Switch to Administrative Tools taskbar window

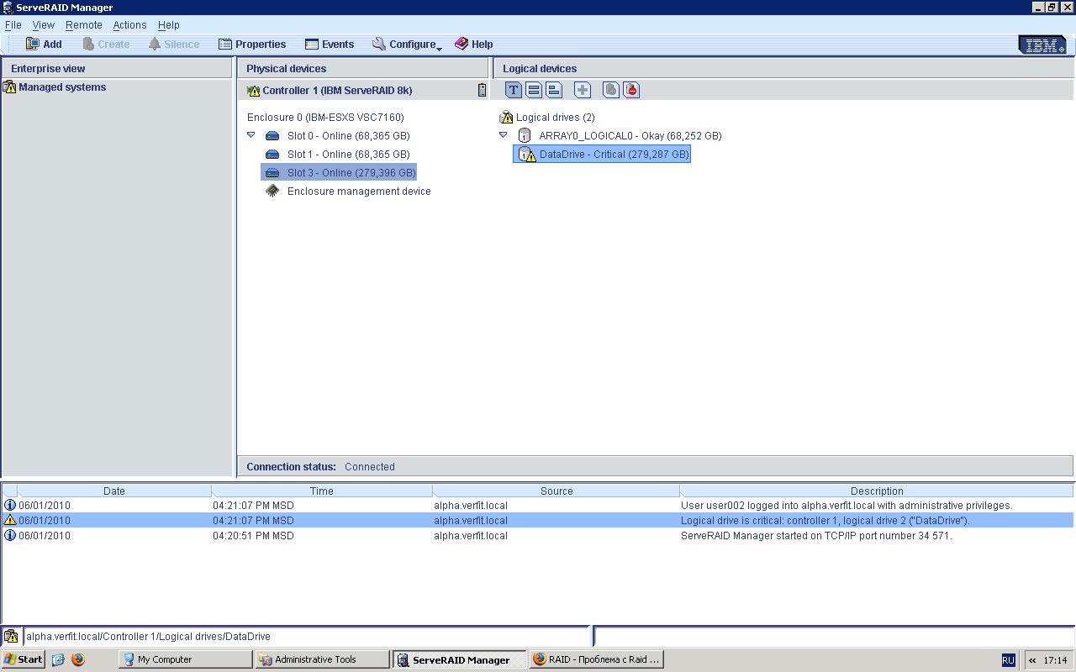[x=323, y=659]
